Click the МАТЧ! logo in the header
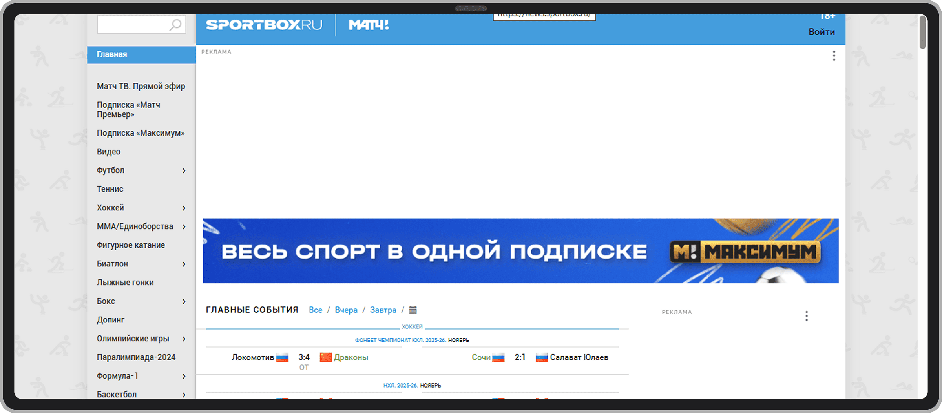Viewport: 942px width, 413px height. (x=368, y=24)
